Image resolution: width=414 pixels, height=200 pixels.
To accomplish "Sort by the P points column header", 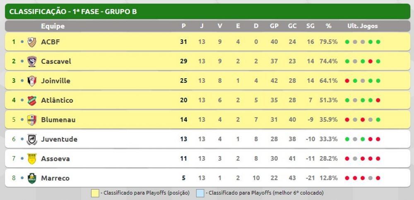I will point(184,26).
